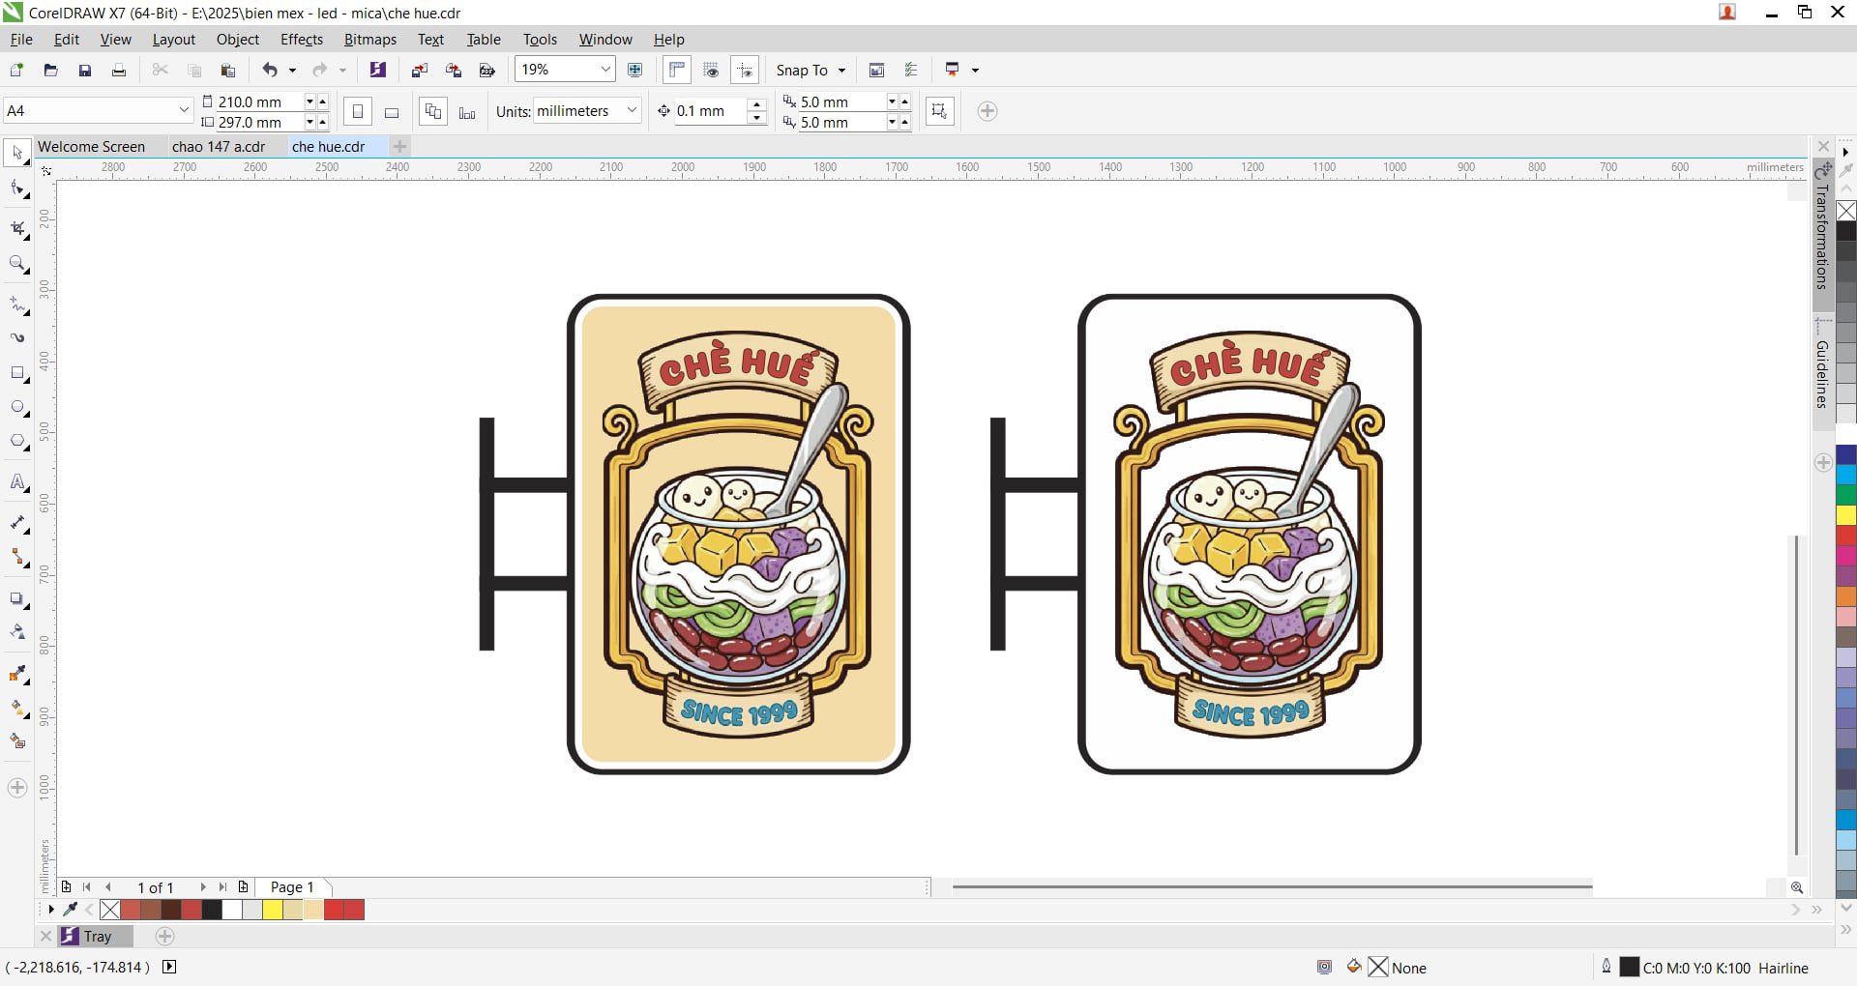Viewport: 1857px width, 986px height.
Task: Open the A4 page size dropdown
Action: tap(184, 110)
